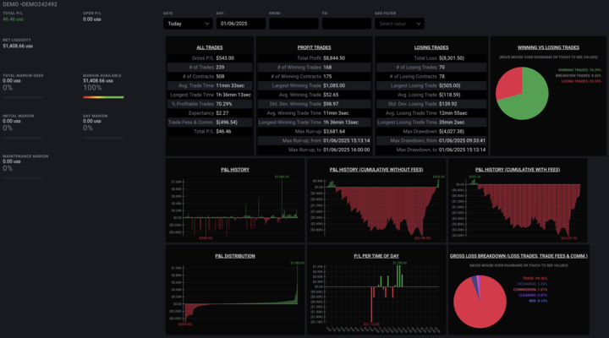Expand the Add Filter select value dropdown
This screenshot has height=338, width=609.
pyautogui.click(x=399, y=24)
